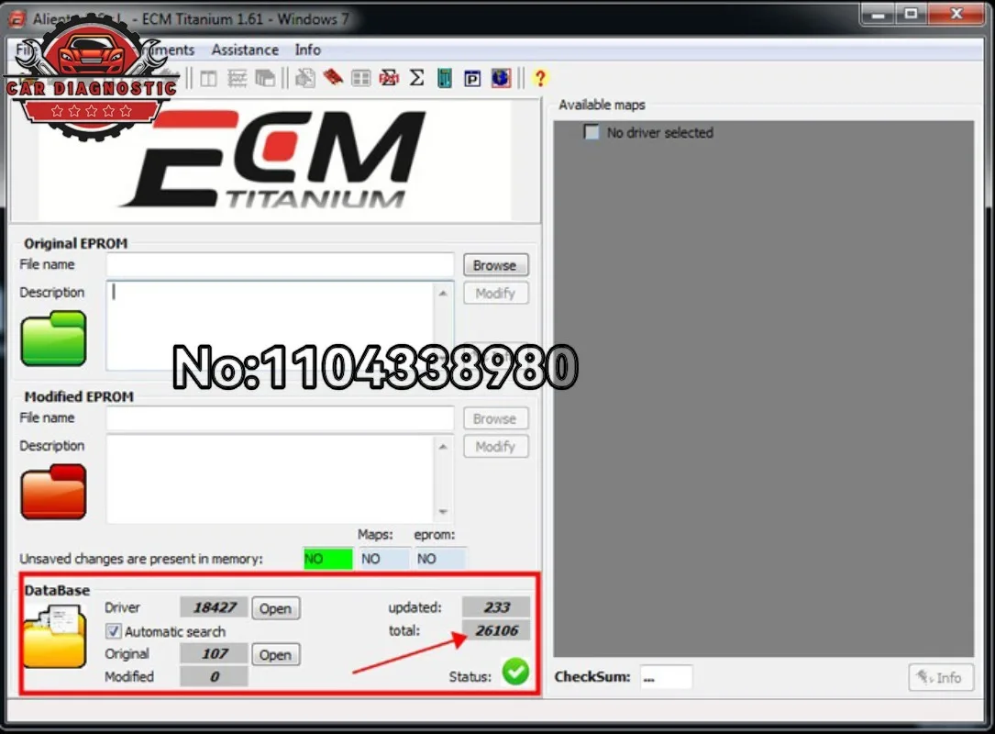Click the total value 26106

(x=495, y=630)
